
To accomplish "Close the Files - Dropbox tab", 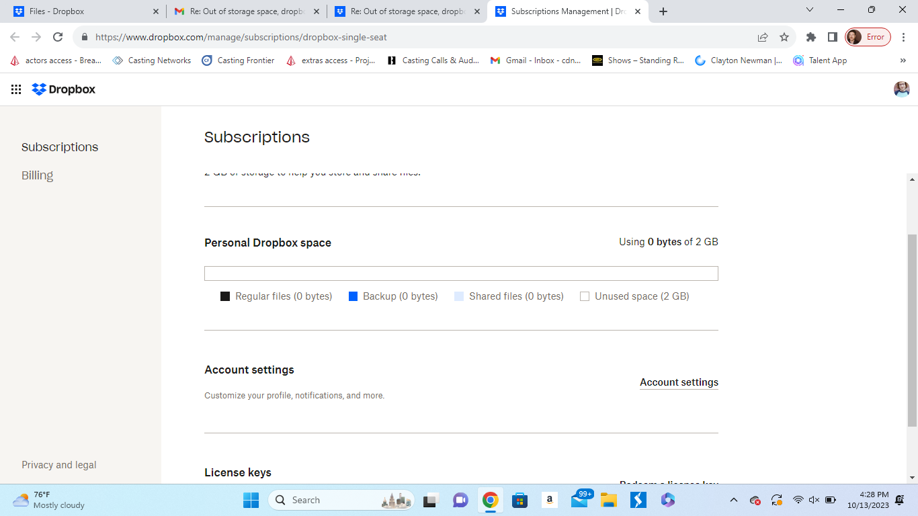I will tap(157, 11).
